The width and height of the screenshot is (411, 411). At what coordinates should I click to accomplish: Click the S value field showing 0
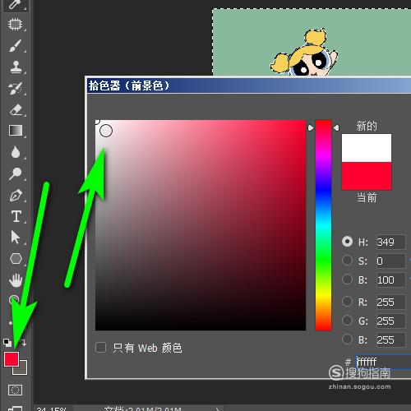390,261
